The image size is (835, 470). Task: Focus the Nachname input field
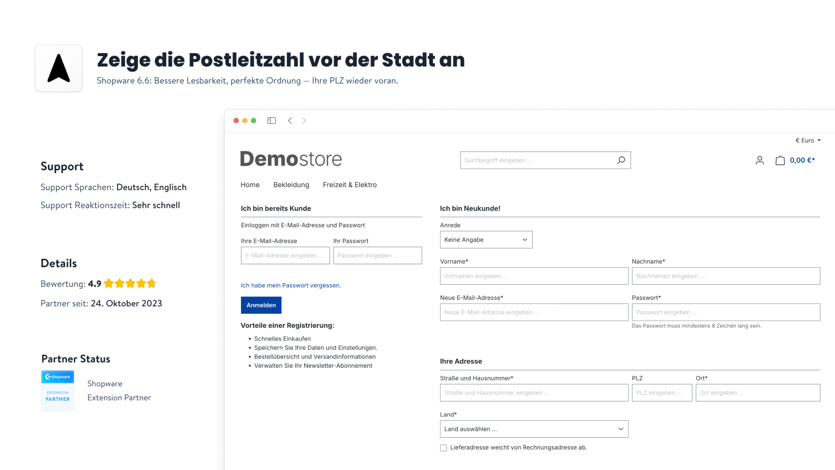pos(726,276)
